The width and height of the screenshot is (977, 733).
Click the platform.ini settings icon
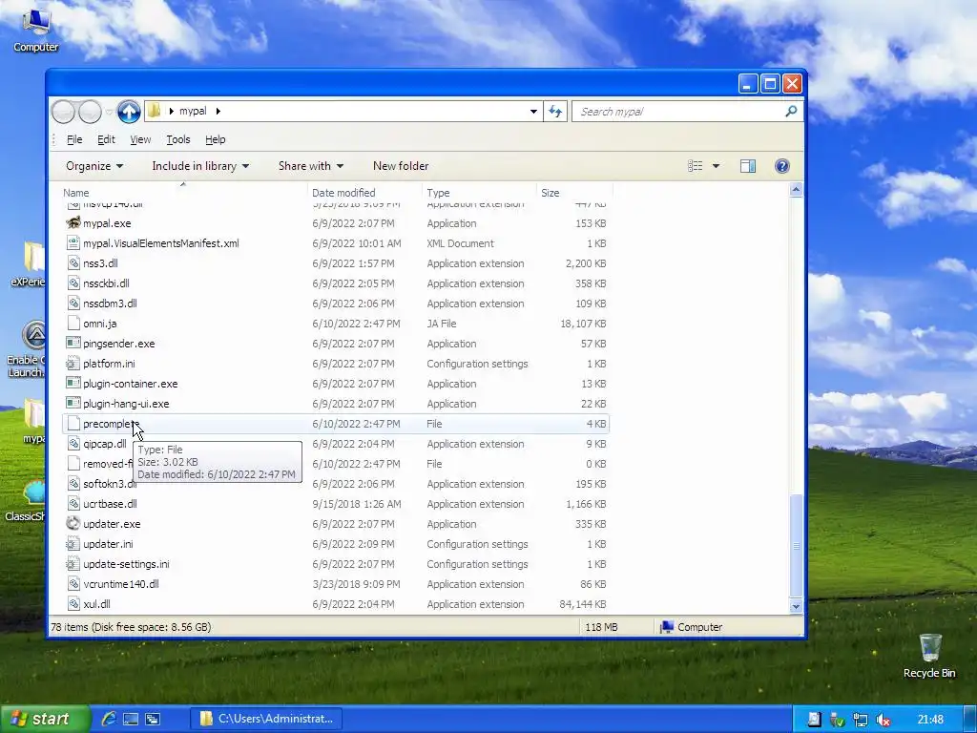pyautogui.click(x=73, y=364)
